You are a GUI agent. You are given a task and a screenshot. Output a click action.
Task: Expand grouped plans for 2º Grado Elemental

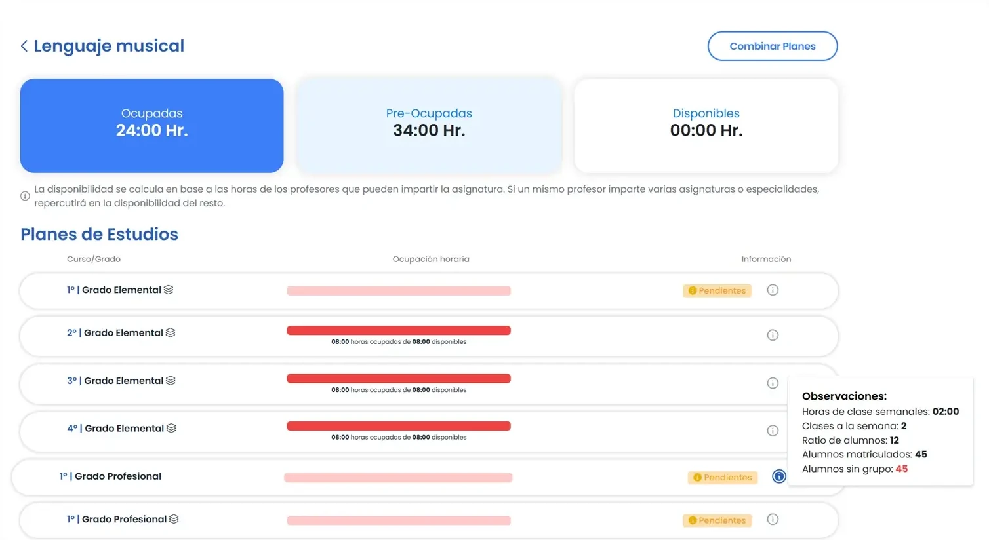(171, 332)
